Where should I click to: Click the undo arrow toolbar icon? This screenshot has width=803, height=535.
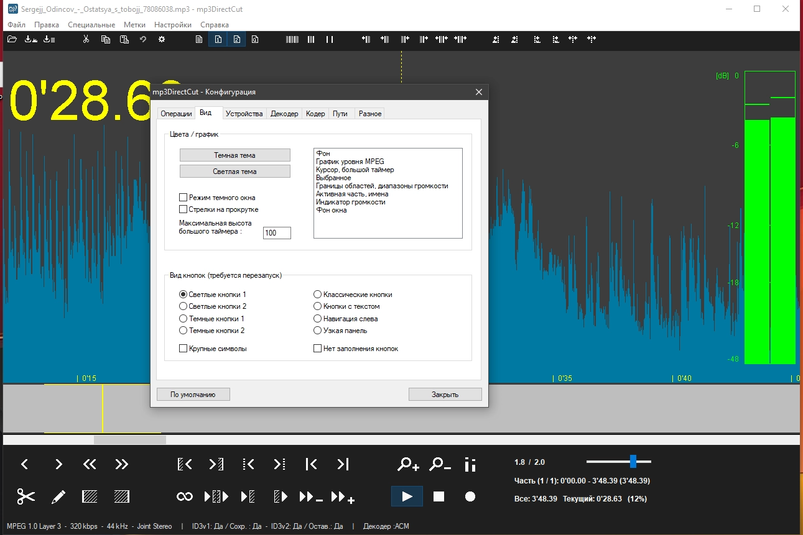(x=142, y=39)
